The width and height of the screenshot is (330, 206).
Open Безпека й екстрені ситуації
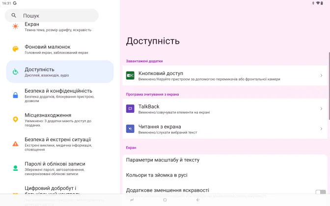pyautogui.click(x=60, y=144)
